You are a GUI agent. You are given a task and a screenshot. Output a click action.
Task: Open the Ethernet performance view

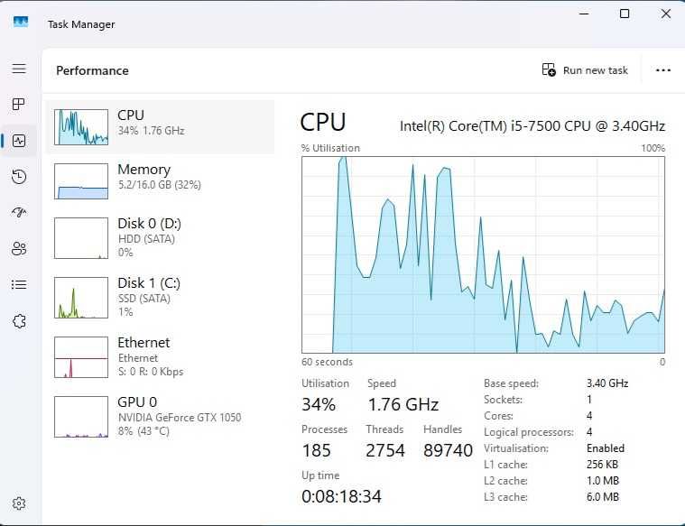pyautogui.click(x=161, y=356)
